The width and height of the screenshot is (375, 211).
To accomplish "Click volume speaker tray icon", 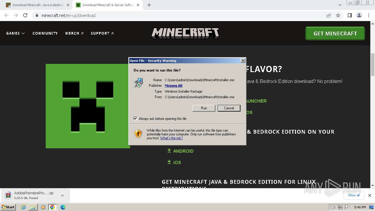I will point(333,207).
